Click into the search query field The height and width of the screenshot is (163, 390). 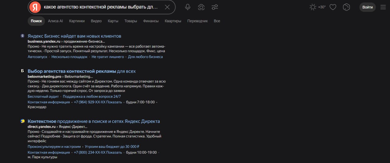tap(101, 7)
